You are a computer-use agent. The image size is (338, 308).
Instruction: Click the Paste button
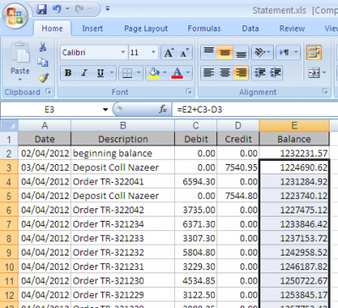click(20, 62)
